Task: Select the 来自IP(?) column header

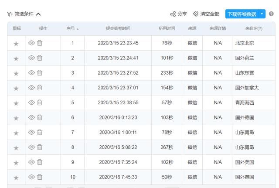Action: 254,28
